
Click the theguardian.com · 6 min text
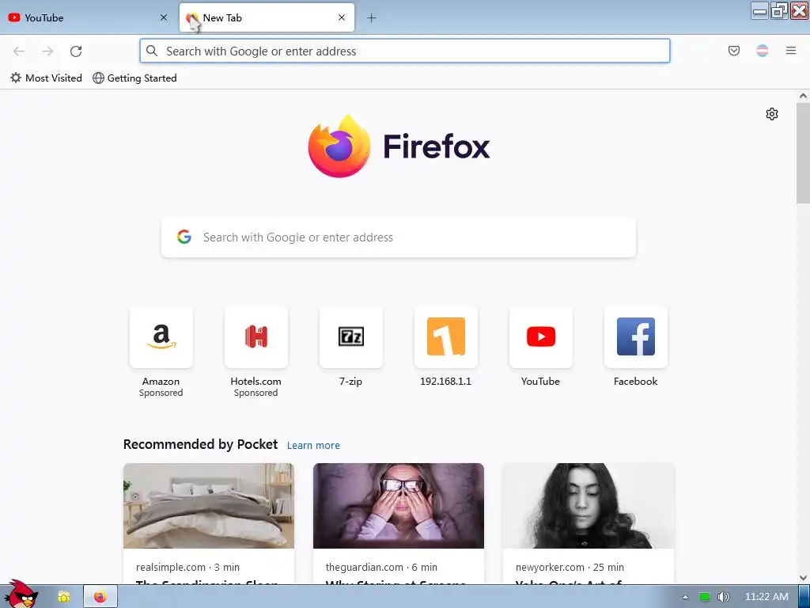pos(381,567)
